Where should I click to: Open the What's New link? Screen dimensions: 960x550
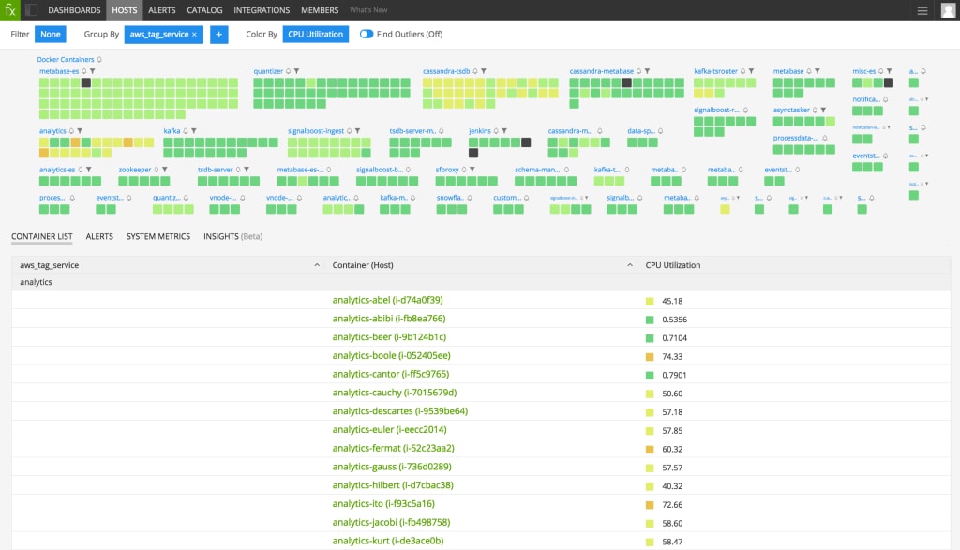pos(368,10)
